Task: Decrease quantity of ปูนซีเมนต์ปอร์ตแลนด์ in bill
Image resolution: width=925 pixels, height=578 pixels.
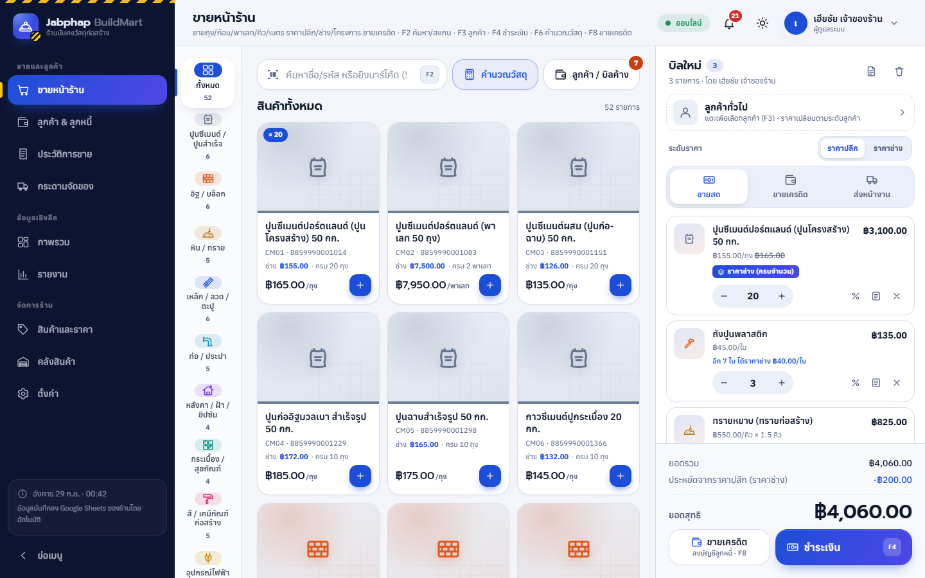Action: pyautogui.click(x=724, y=296)
